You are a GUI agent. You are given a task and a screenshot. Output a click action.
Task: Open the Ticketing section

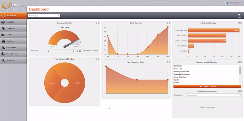tap(13, 29)
